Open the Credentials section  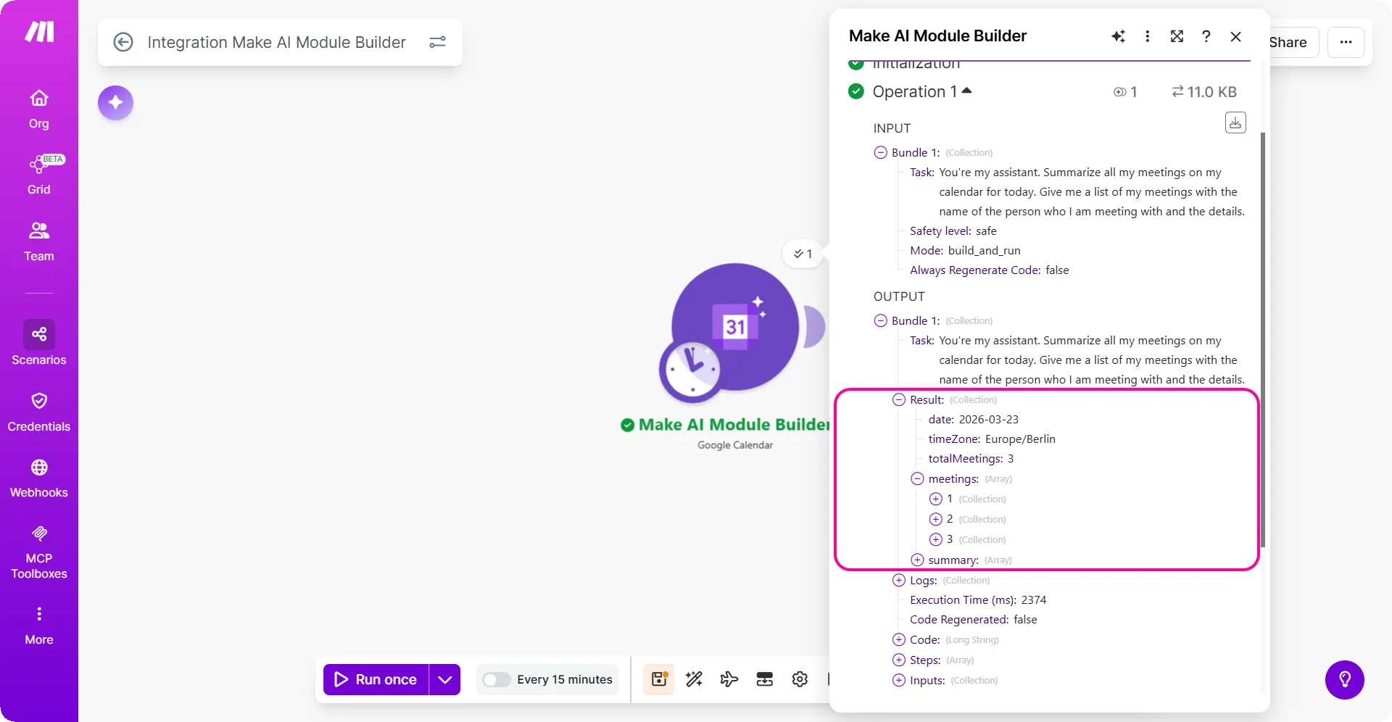coord(39,412)
